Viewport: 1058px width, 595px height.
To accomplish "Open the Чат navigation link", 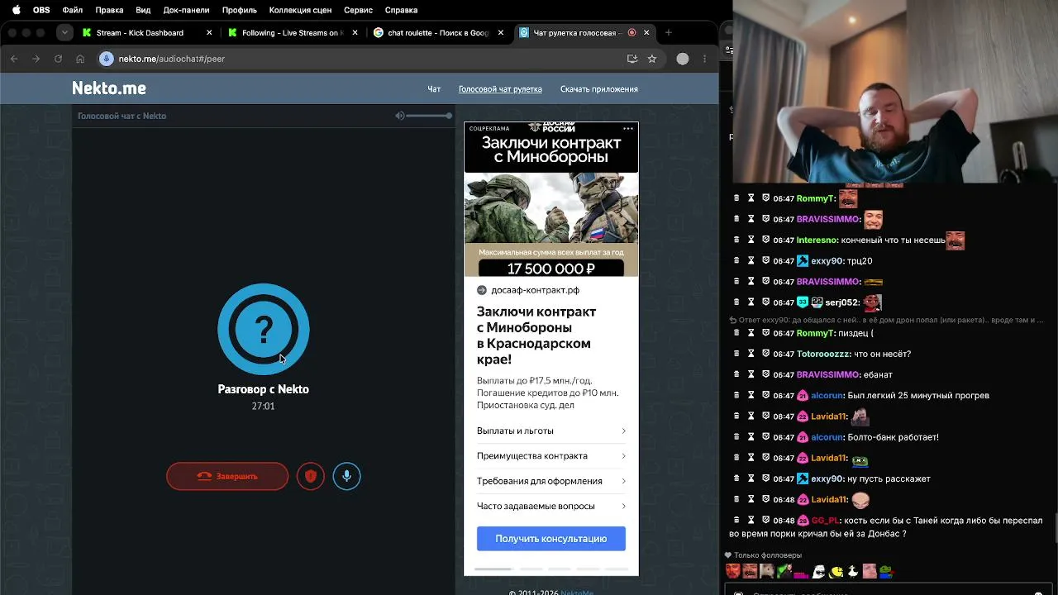I will (x=434, y=89).
